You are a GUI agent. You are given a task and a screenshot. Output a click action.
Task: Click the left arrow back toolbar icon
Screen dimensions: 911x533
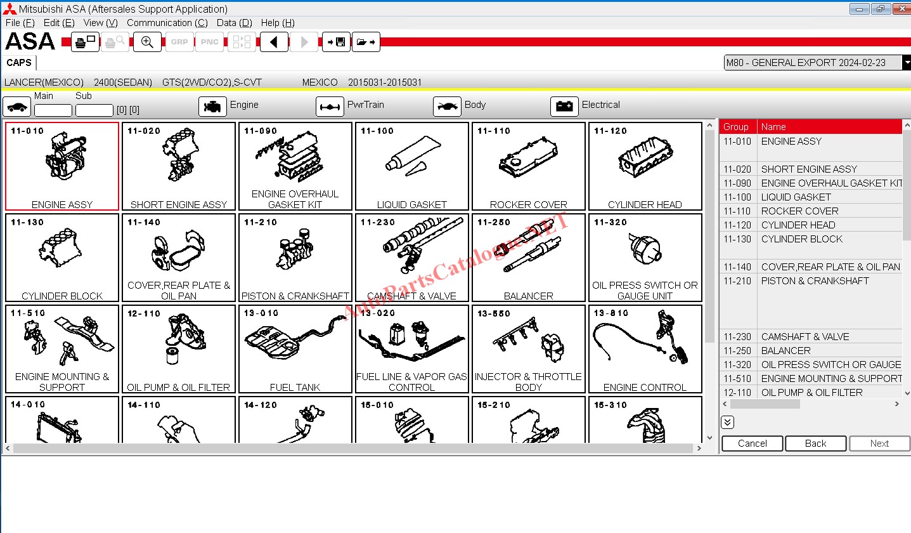click(274, 42)
